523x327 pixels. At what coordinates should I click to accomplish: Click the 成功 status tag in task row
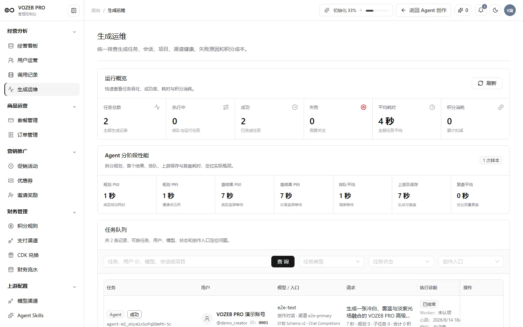click(134, 315)
